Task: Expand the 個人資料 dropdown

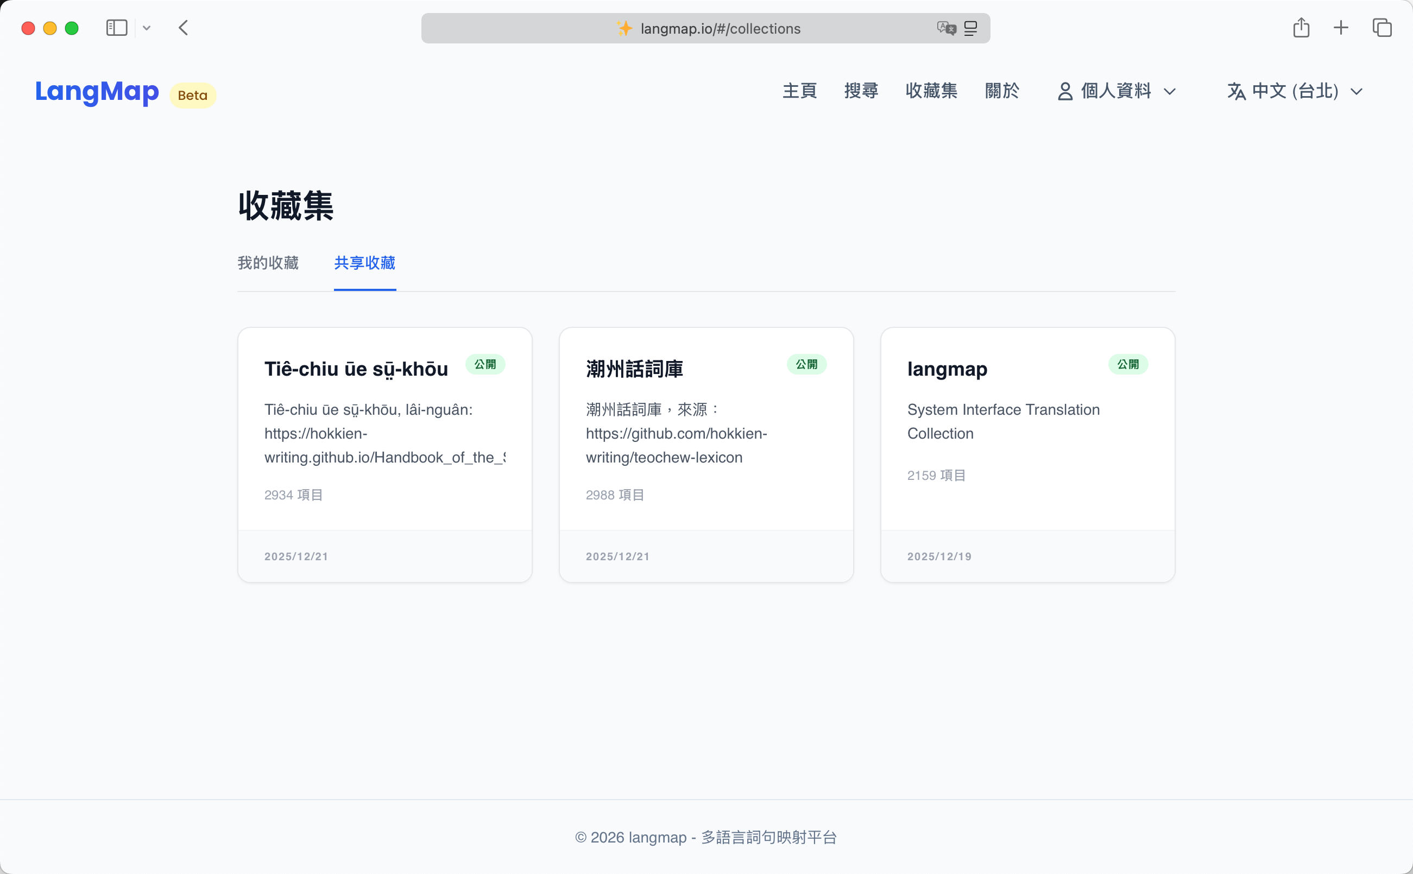Action: (1170, 91)
